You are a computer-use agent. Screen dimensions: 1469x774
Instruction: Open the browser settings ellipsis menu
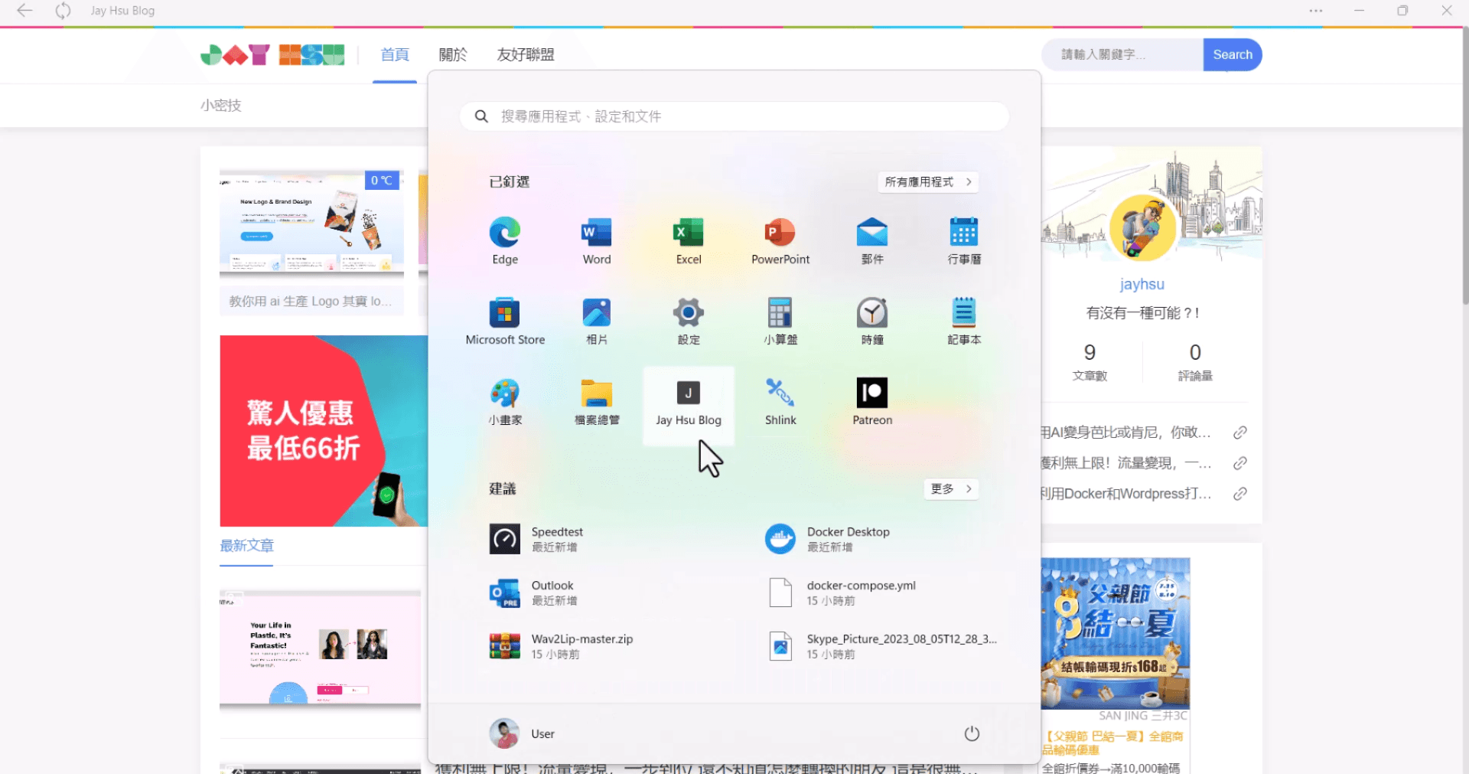pos(1316,11)
